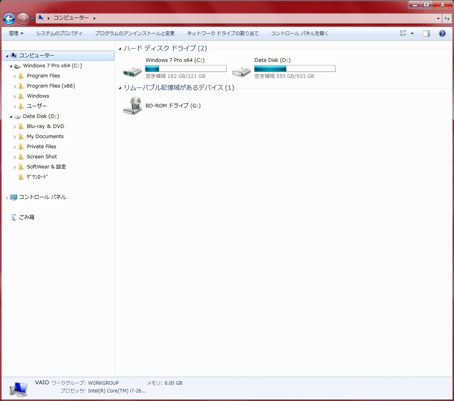Open recent pages dropdown beside Forward arrow
Viewport: 454px width, 401px height.
32,19
